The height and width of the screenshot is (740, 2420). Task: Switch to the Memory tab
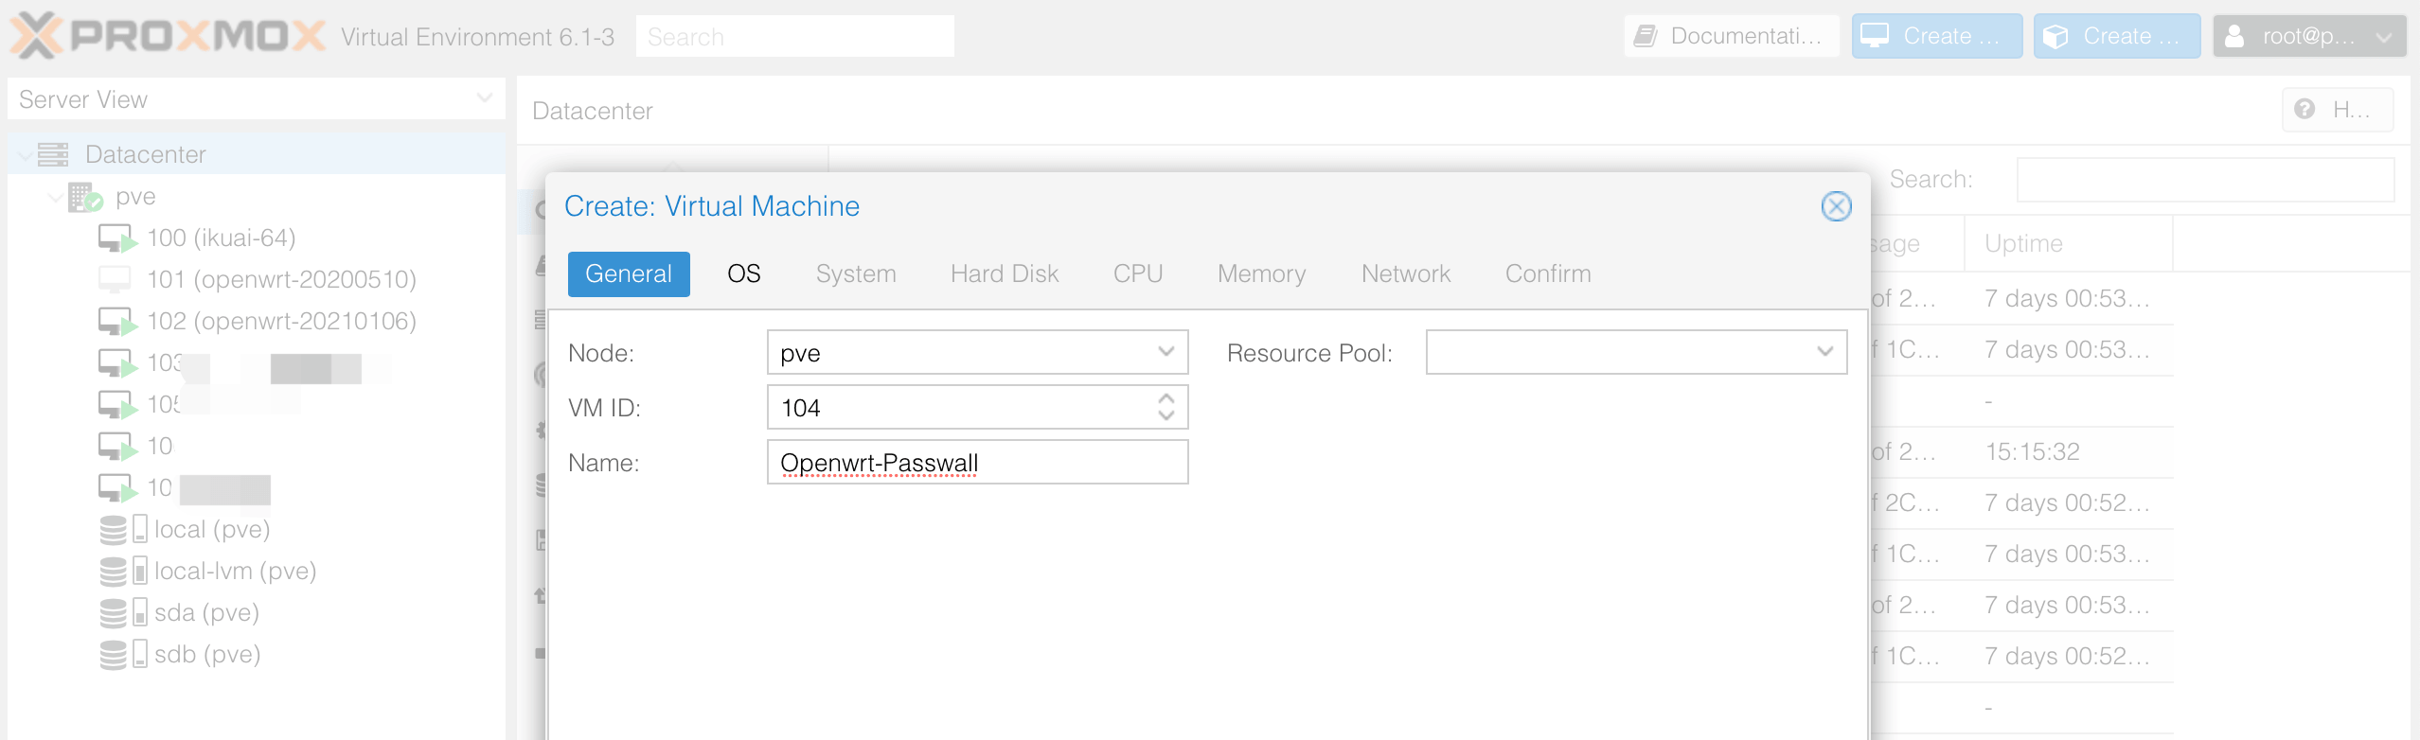point(1262,273)
